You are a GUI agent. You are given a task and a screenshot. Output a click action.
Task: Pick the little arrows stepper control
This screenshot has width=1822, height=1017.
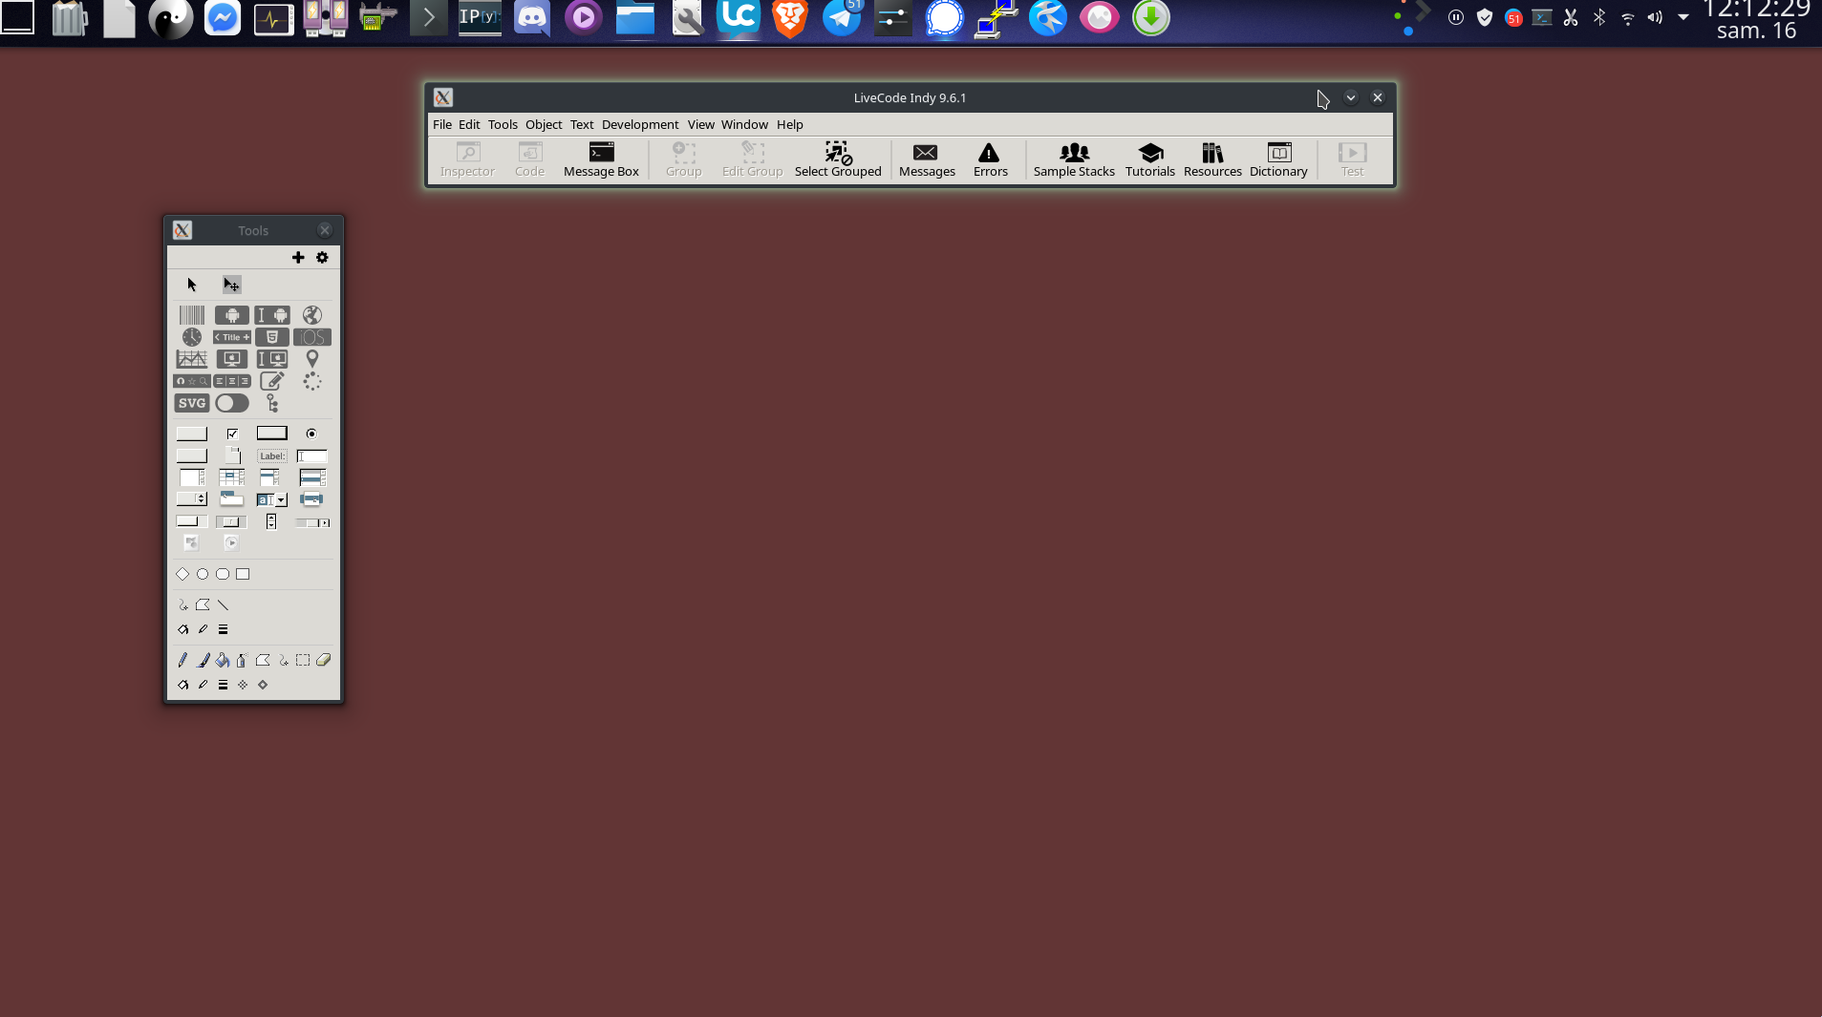tap(271, 521)
